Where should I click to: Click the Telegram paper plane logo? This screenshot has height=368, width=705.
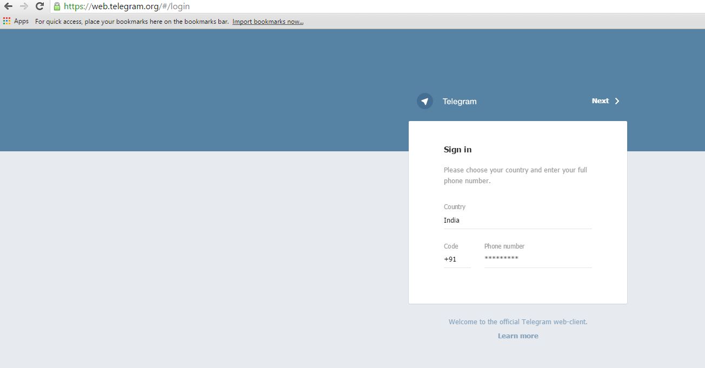425,101
